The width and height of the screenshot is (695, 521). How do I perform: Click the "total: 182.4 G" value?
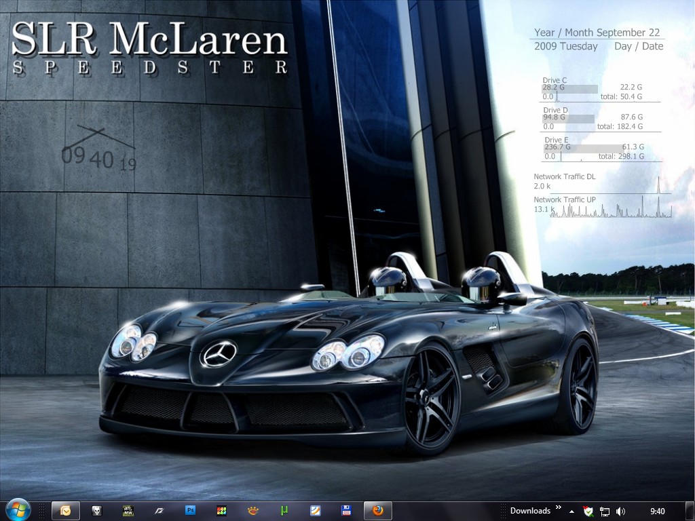pyautogui.click(x=620, y=126)
